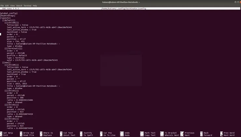Click the To Spell shortcut label
Image resolution: width=241 pixels, height=137 pixels.
[88, 135]
